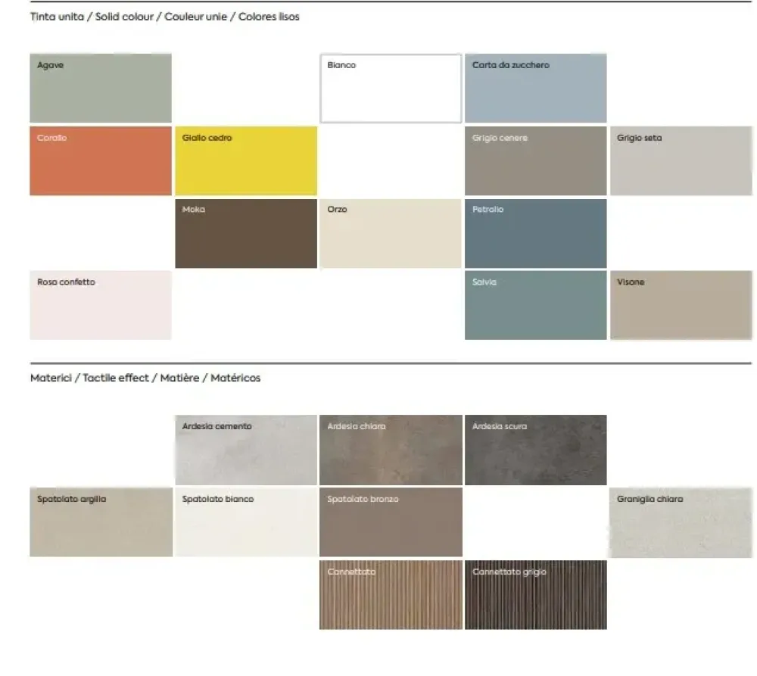Pick the Grigio seta swatch
This screenshot has width=757, height=676.
pos(681,160)
